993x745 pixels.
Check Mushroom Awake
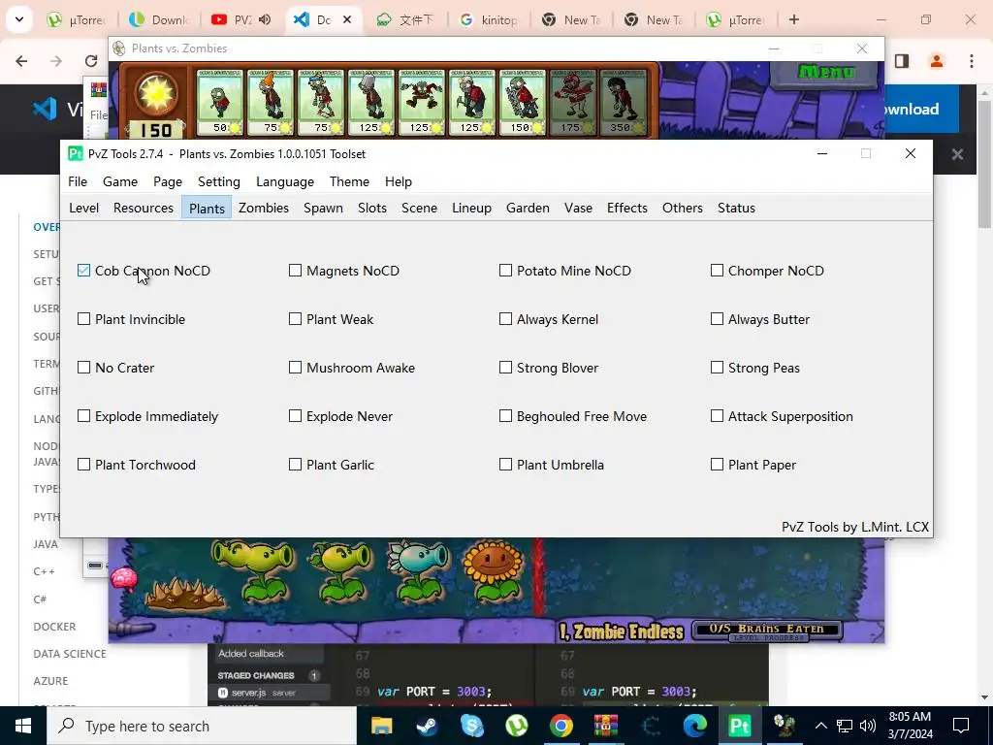295,368
